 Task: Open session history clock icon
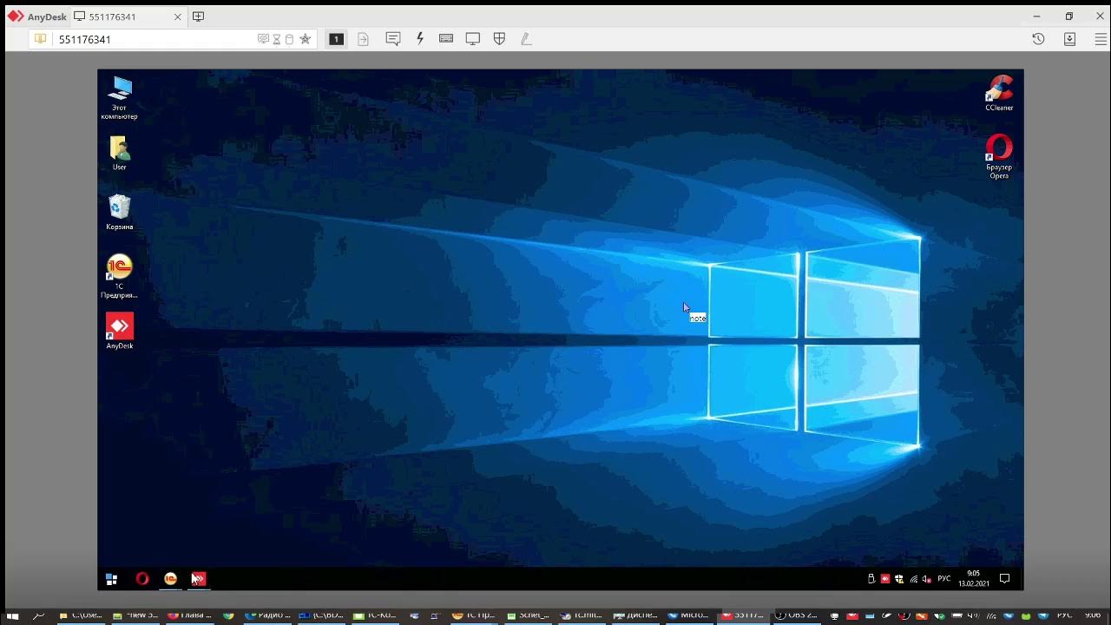(1038, 39)
